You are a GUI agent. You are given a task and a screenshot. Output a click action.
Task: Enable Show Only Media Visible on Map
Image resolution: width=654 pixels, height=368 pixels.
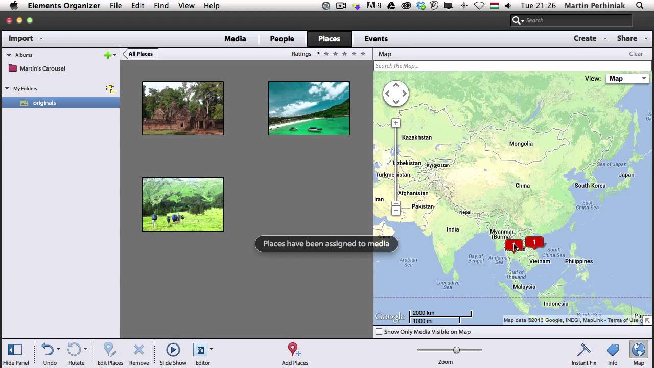click(x=379, y=332)
